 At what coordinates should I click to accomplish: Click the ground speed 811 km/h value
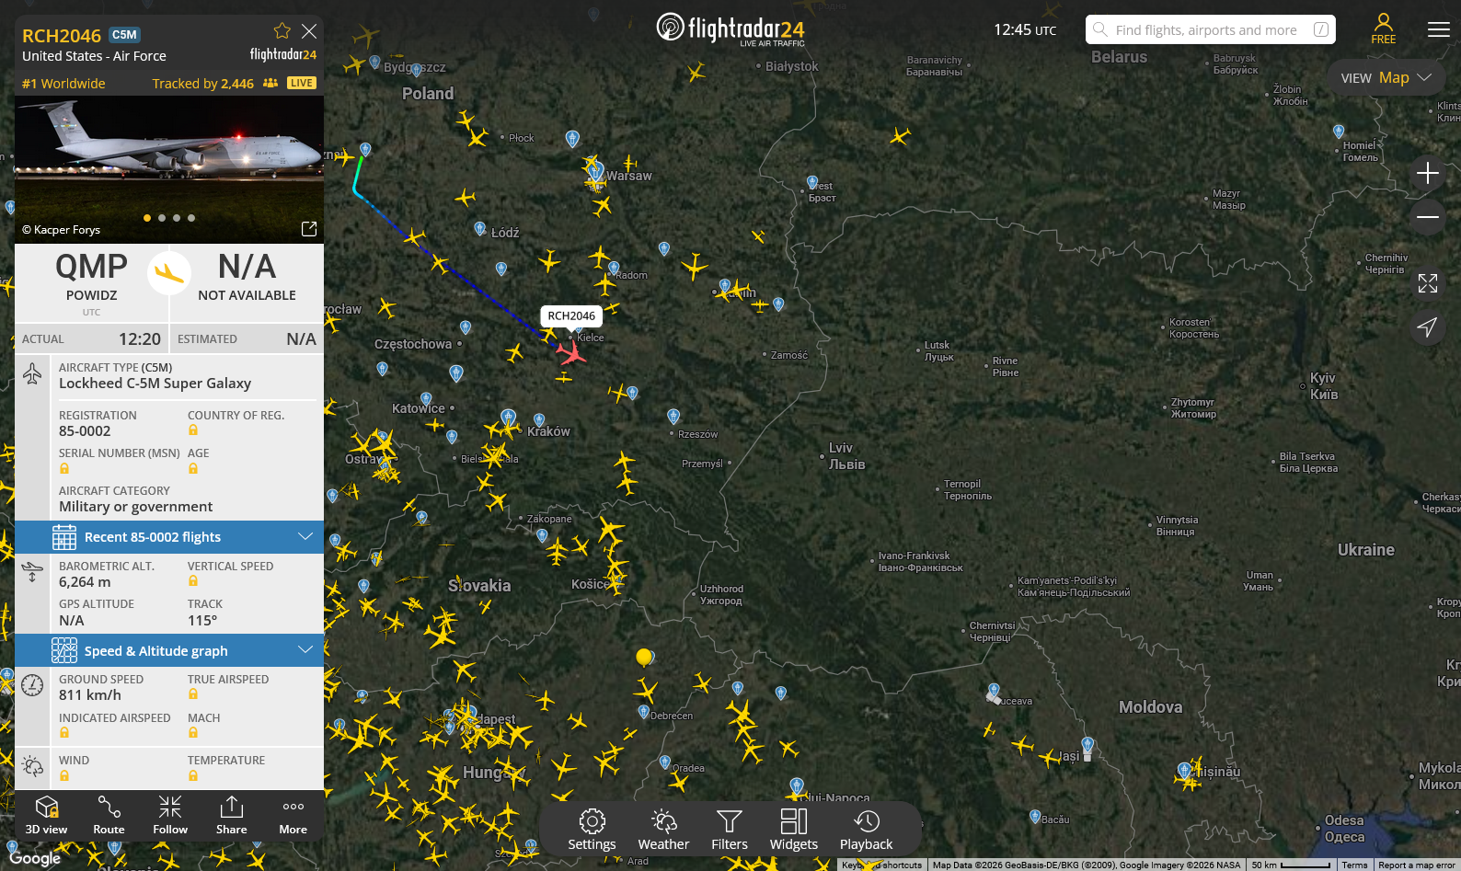pos(90,695)
